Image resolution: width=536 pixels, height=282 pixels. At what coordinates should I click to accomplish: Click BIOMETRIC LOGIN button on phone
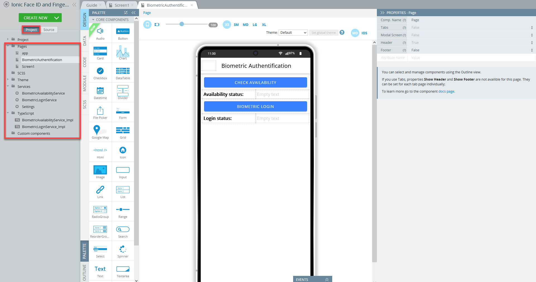pos(255,107)
